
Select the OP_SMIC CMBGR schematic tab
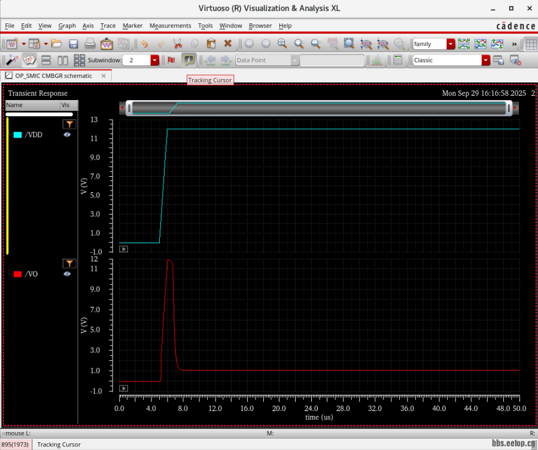(x=53, y=75)
